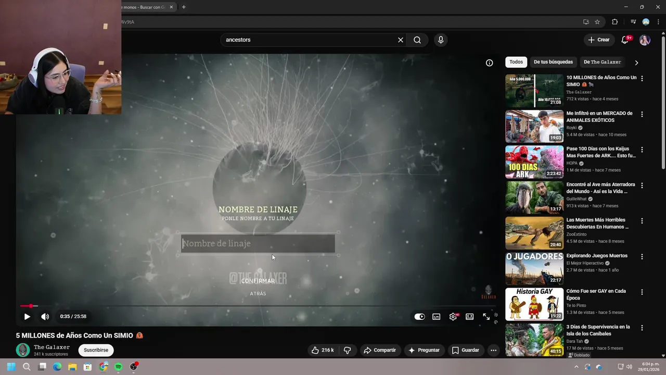Open The Galaxer channel avatar
The width and height of the screenshot is (666, 375).
click(x=22, y=350)
